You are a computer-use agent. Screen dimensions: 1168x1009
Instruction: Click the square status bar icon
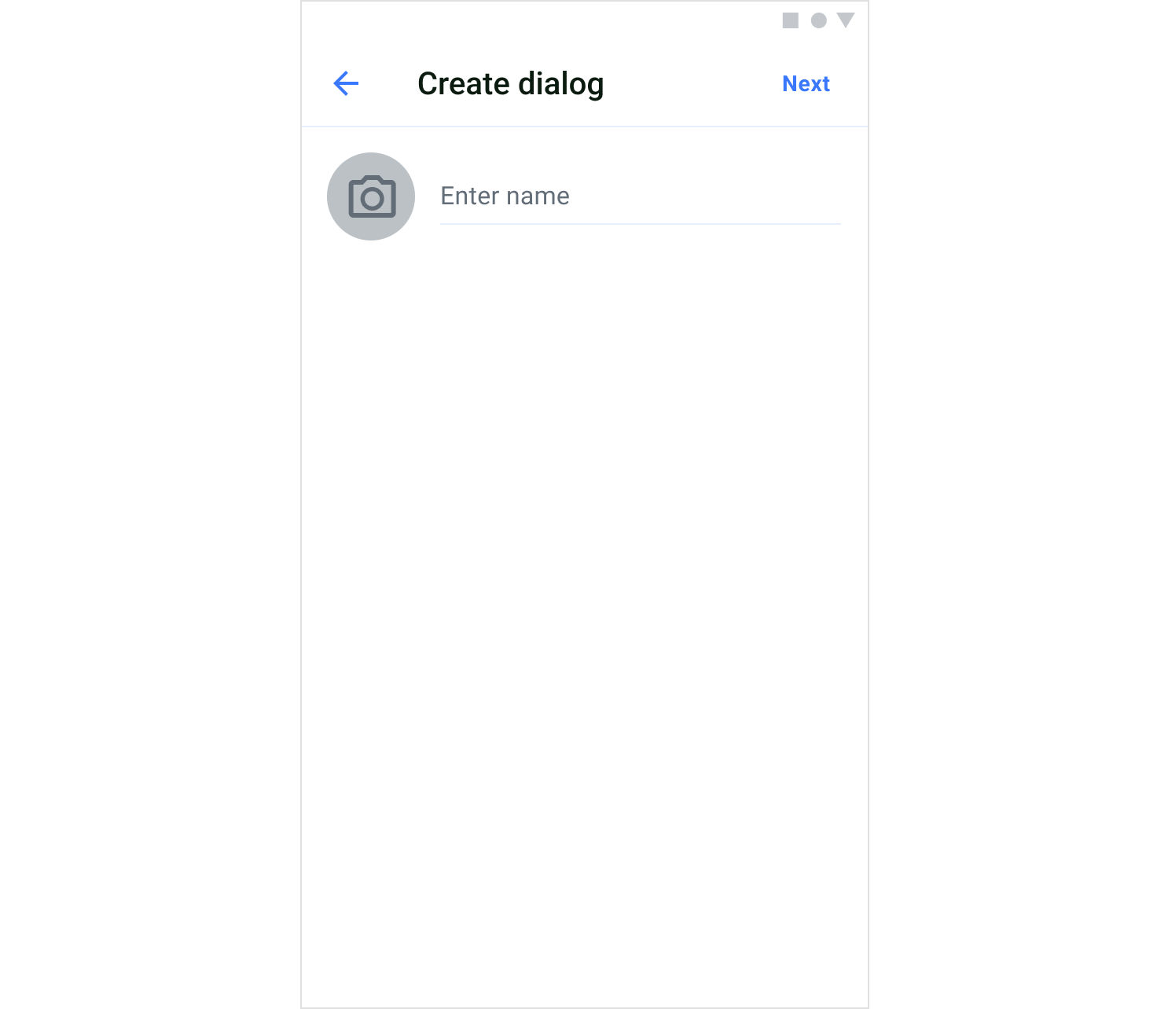click(x=791, y=20)
